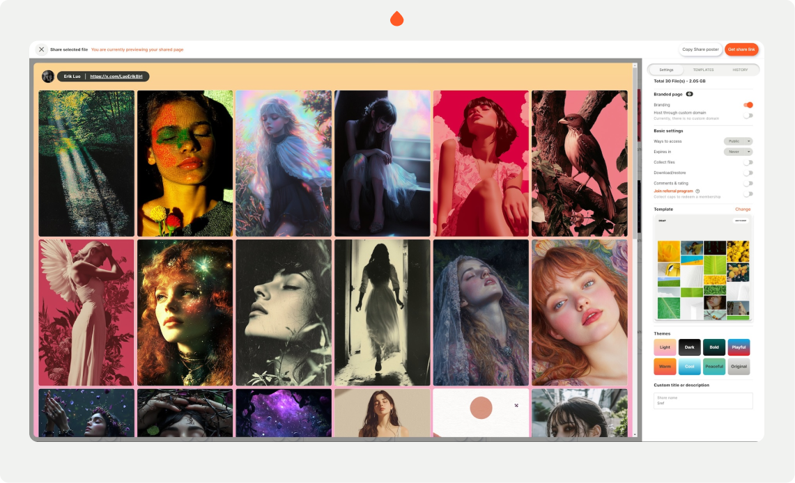The image size is (795, 483).
Task: Click the scroll up arrow of the gallery preview
Action: coord(635,65)
